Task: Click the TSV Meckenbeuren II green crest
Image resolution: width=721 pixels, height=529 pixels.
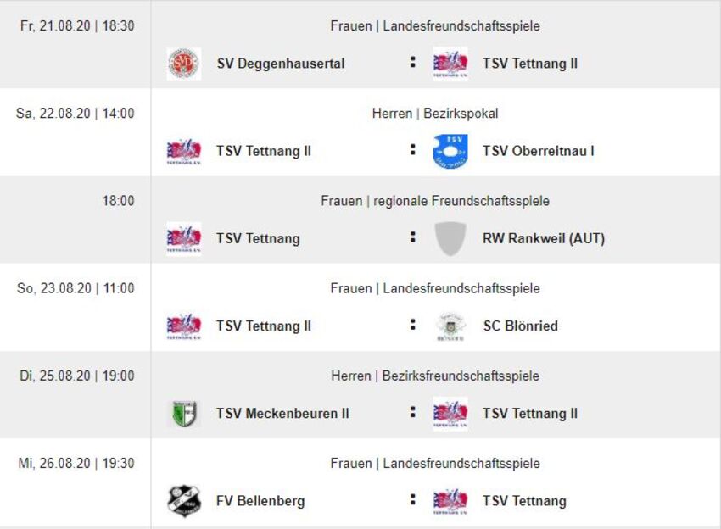Action: [184, 414]
